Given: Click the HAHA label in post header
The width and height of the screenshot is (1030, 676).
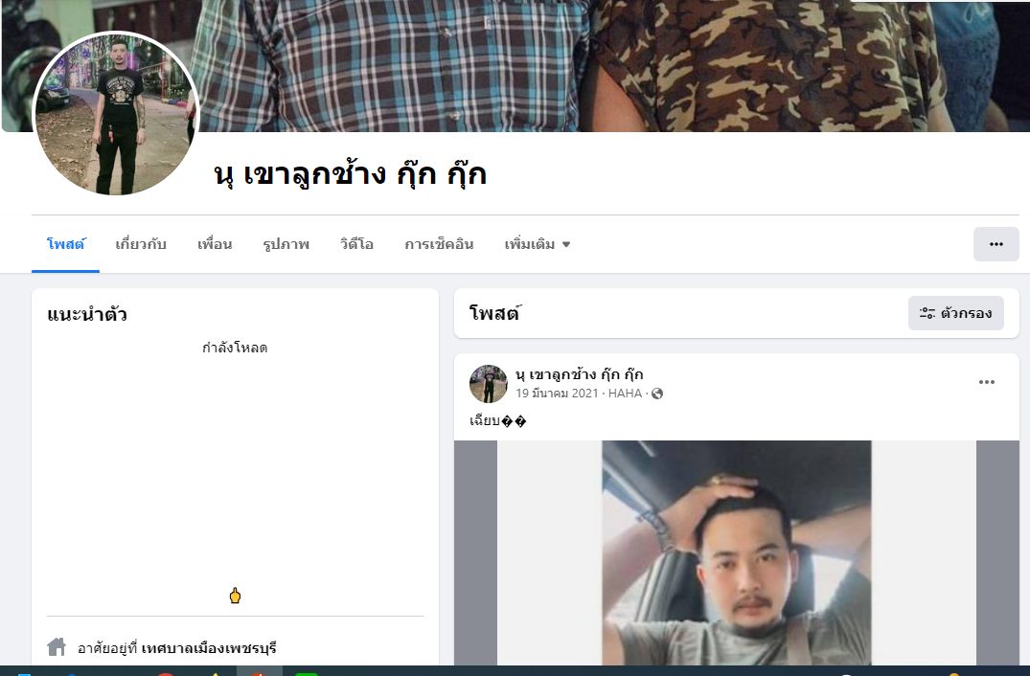Looking at the screenshot, I should 625,394.
